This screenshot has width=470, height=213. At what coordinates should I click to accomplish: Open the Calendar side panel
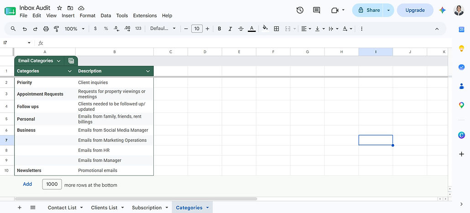[x=462, y=29]
